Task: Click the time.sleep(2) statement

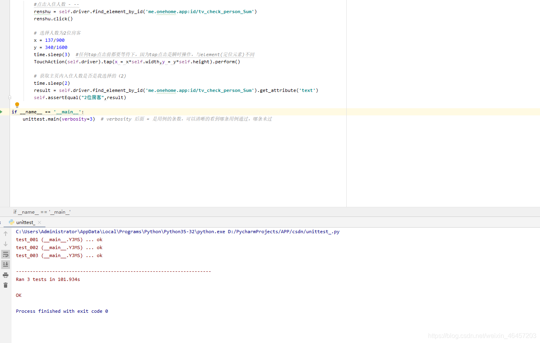Action: [x=52, y=83]
